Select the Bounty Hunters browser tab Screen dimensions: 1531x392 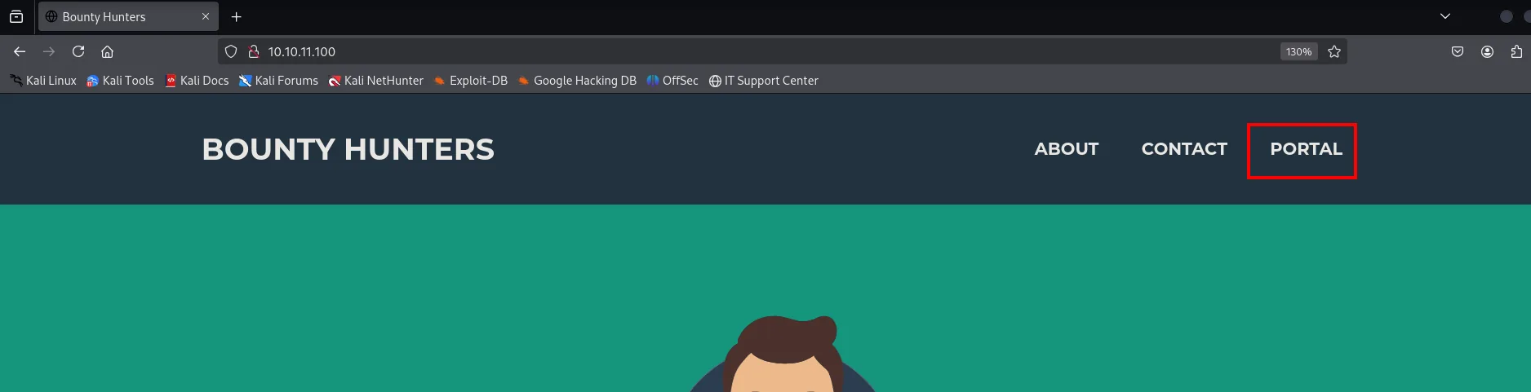pos(128,16)
